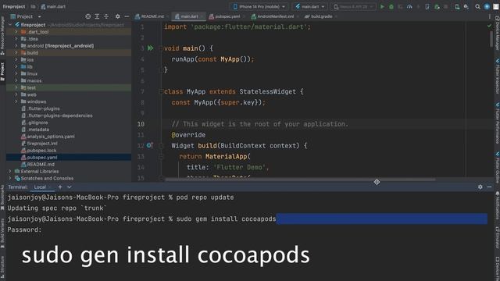The image size is (500, 281).
Task: Open terminal settings gear
Action: tap(480, 187)
